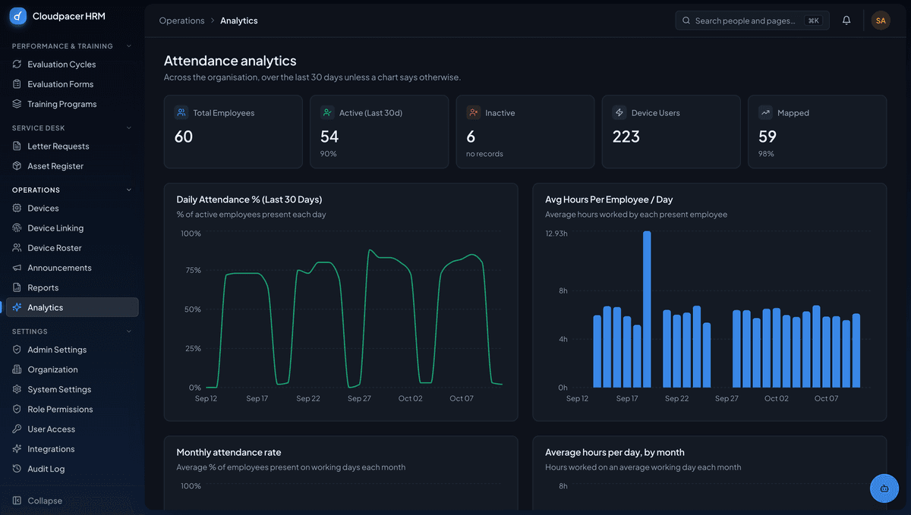The image size is (911, 515).
Task: Open Evaluation Cycles in the sidebar
Action: pos(72,64)
